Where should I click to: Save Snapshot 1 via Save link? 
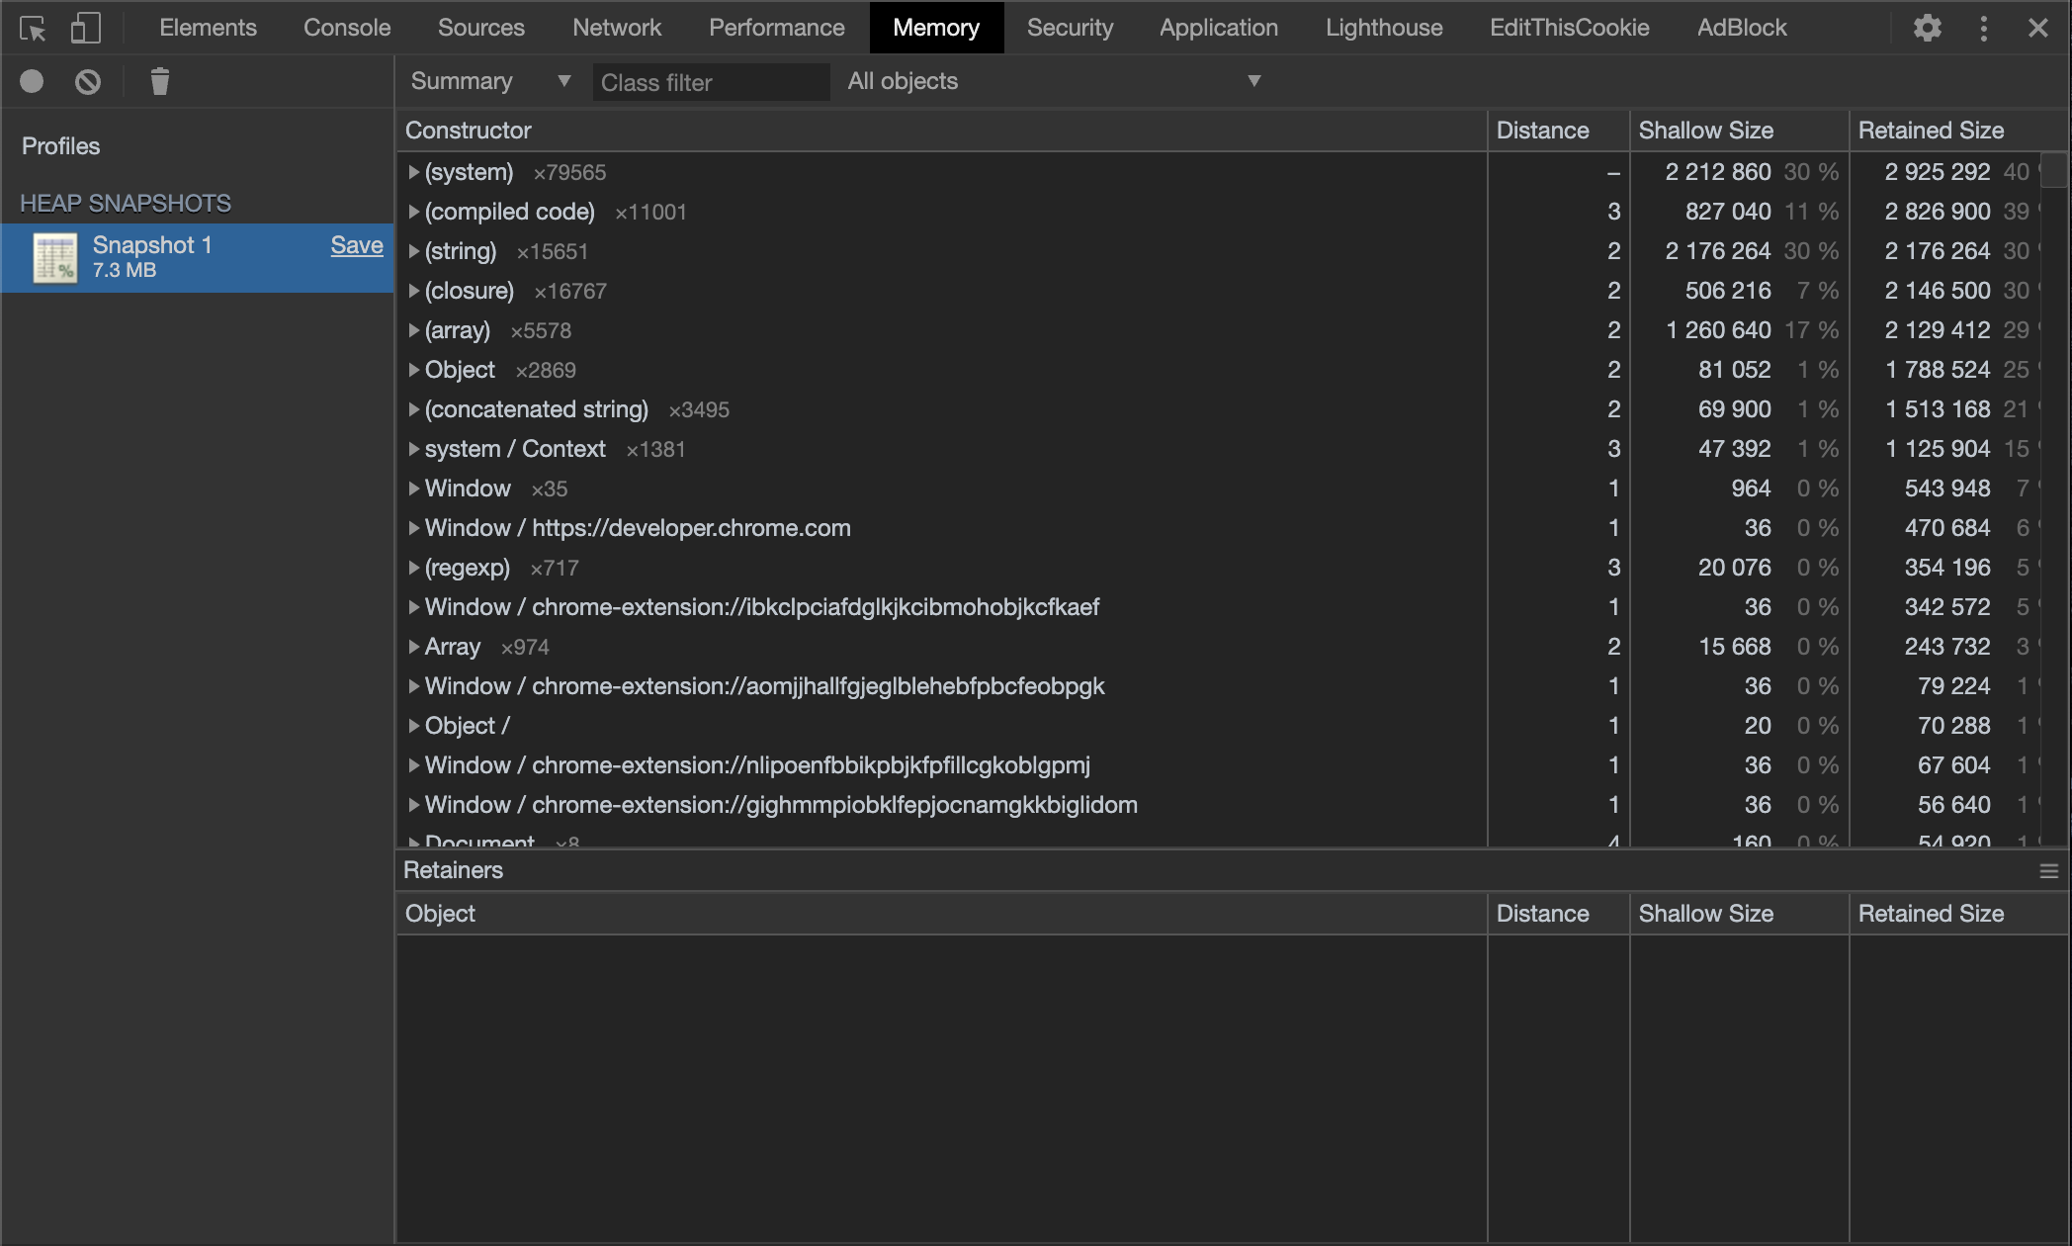tap(357, 245)
